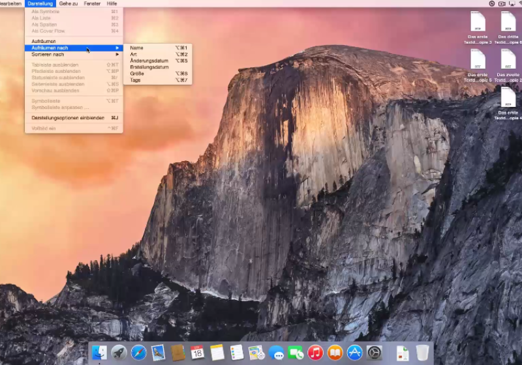Click the dimmed Als Spalten entry

[74, 25]
